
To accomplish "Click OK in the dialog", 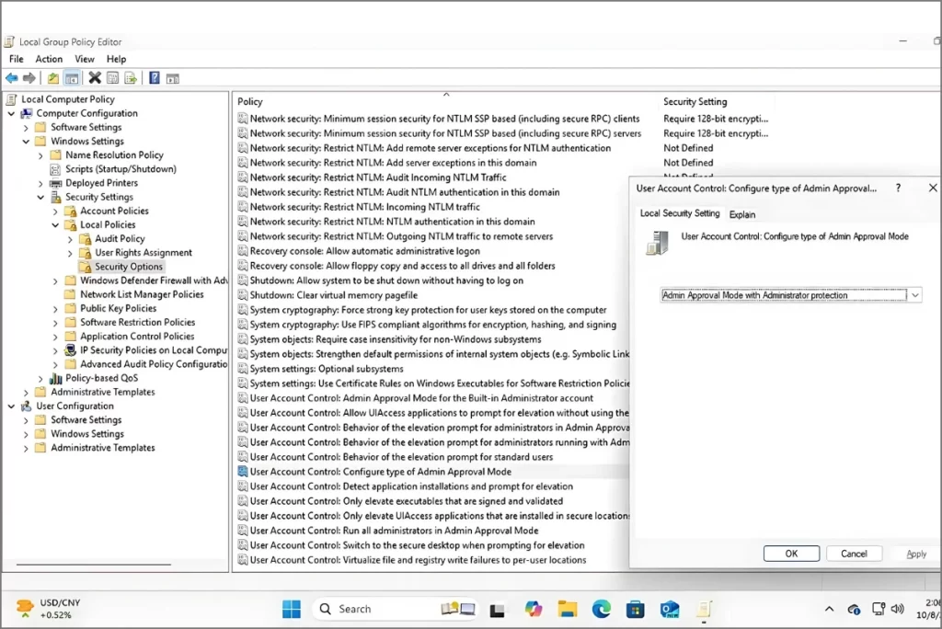I will [791, 554].
